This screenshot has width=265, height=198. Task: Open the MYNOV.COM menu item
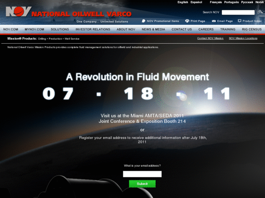click(34, 29)
